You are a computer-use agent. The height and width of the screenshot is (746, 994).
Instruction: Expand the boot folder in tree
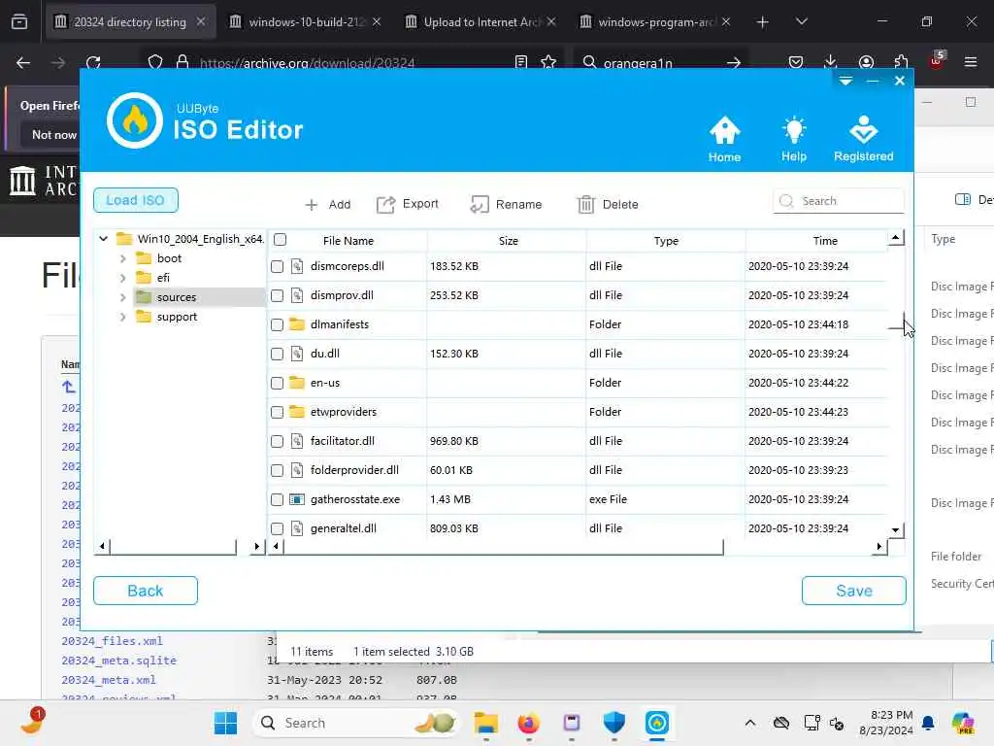point(123,258)
